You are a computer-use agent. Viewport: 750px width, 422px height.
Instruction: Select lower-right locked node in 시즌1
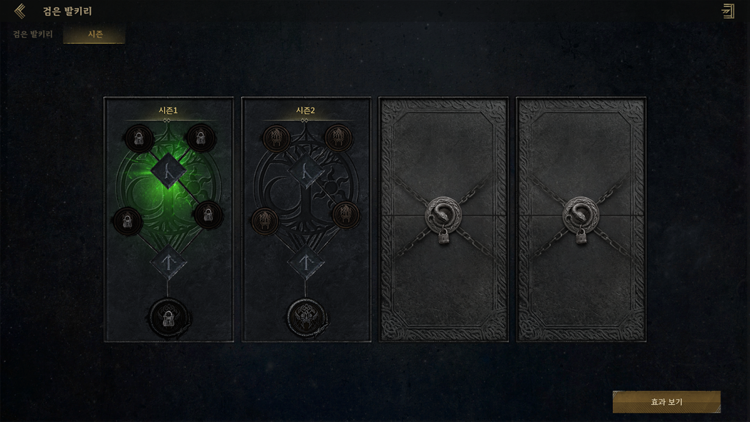click(x=208, y=215)
